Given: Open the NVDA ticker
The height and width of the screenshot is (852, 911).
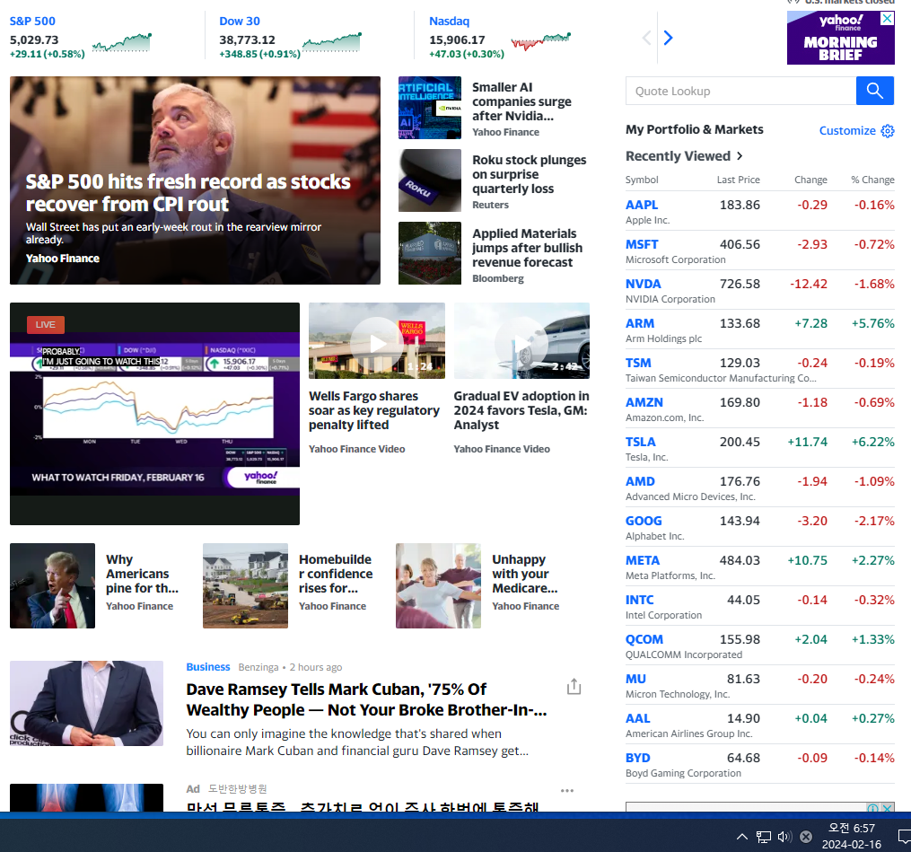Looking at the screenshot, I should [x=644, y=284].
